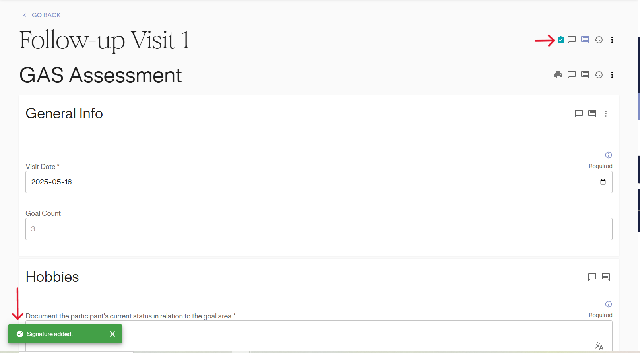Show GAS Assessment filled comments list
The height and width of the screenshot is (353, 640).
point(585,75)
